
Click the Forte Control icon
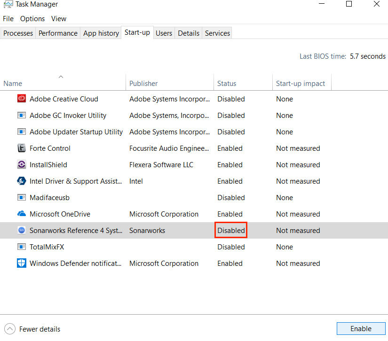tap(22, 148)
